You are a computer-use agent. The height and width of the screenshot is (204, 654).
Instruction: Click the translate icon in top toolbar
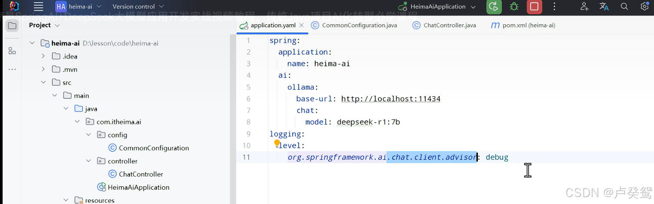[x=604, y=6]
